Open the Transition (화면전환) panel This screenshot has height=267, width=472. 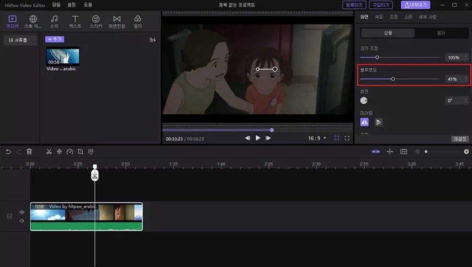(117, 22)
